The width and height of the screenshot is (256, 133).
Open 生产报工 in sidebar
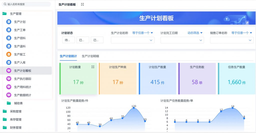click(x=20, y=54)
